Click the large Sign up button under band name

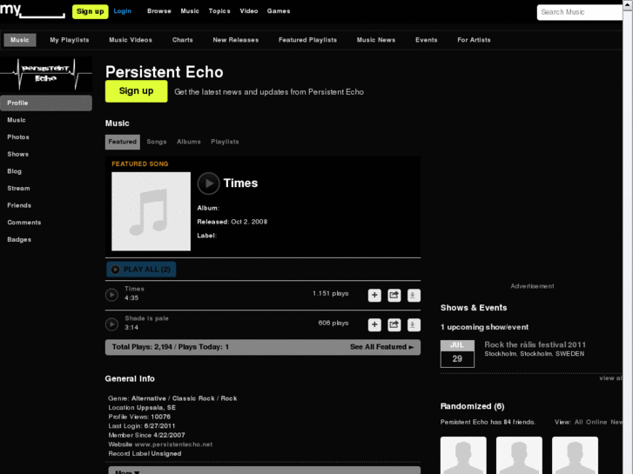pyautogui.click(x=137, y=91)
